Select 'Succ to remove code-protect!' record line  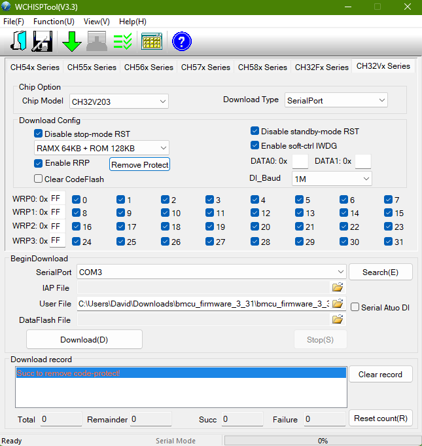(x=181, y=373)
